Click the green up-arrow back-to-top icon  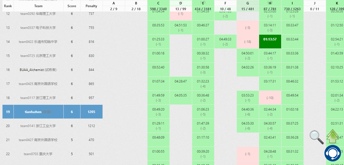pos(333,136)
